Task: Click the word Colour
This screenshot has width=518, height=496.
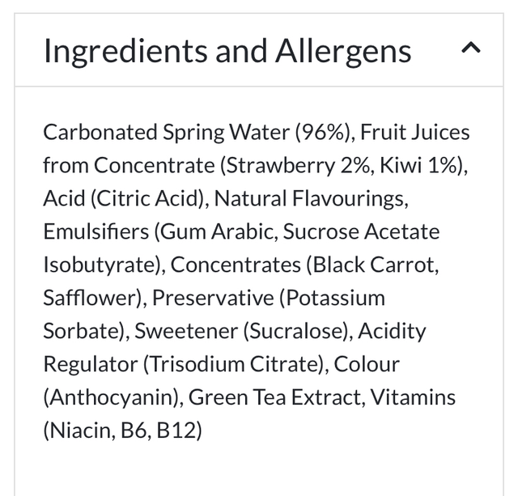Action: 367,364
